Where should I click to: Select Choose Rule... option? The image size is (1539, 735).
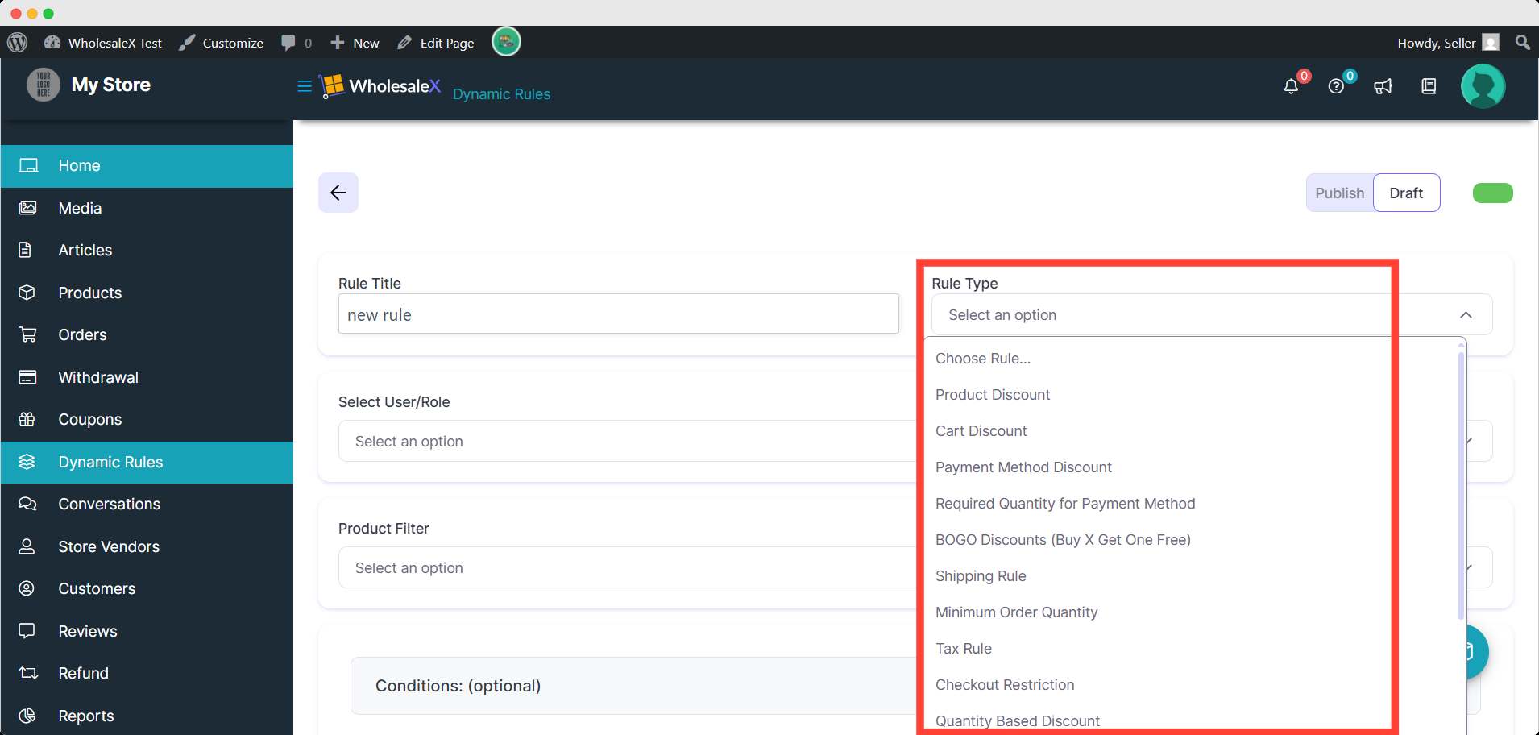point(1193,359)
